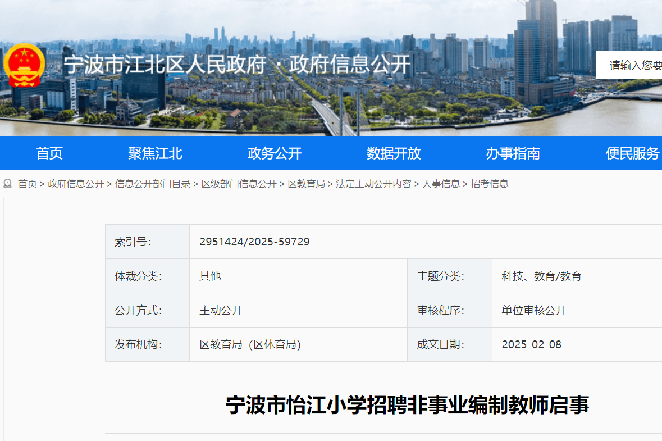The image size is (662, 441).
Task: Choose 便民服务 from the navigation bar
Action: (x=632, y=153)
